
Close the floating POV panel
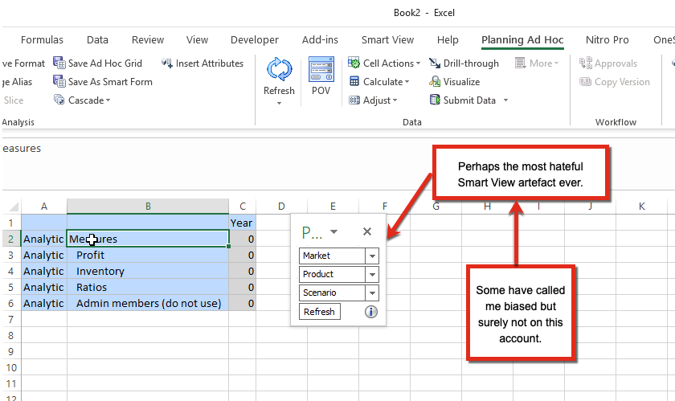(x=367, y=231)
